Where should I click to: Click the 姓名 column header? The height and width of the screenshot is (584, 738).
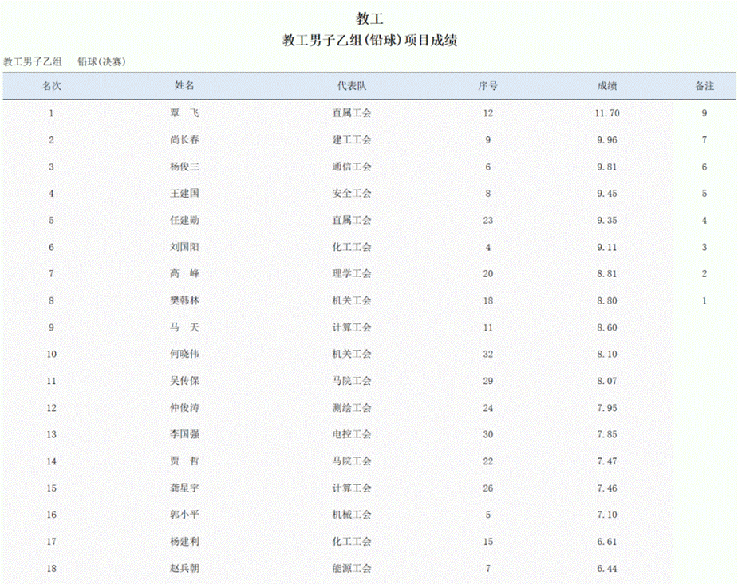[184, 86]
